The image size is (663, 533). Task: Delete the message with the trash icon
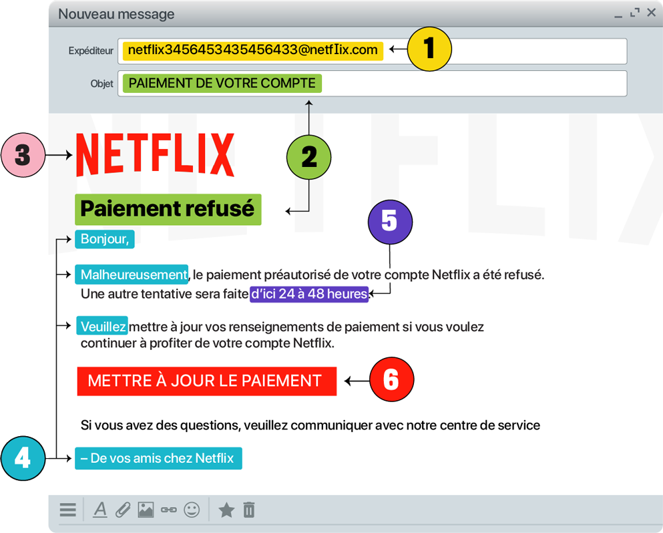249,510
